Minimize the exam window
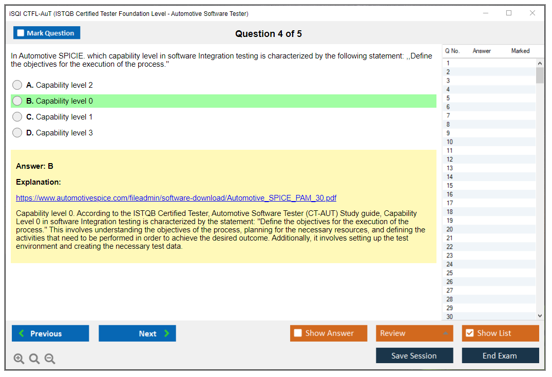 485,13
